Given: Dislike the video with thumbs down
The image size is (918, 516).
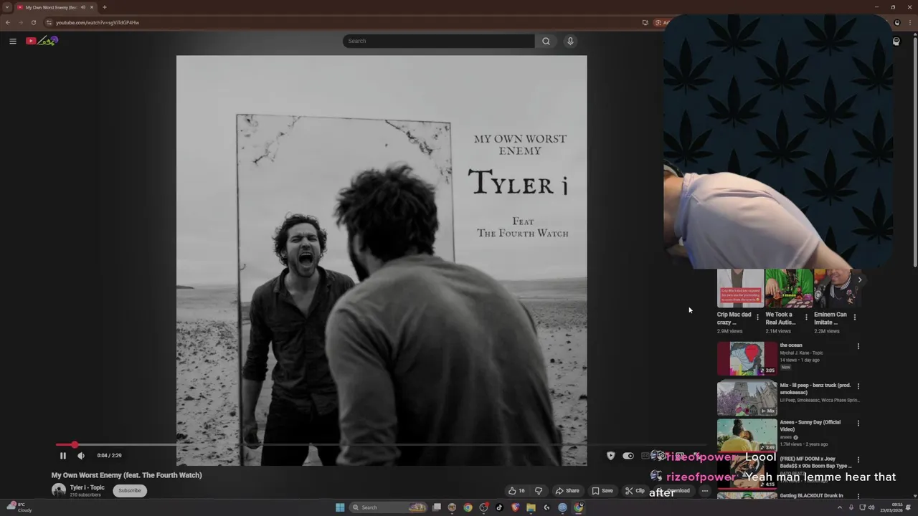Looking at the screenshot, I should click(x=539, y=491).
